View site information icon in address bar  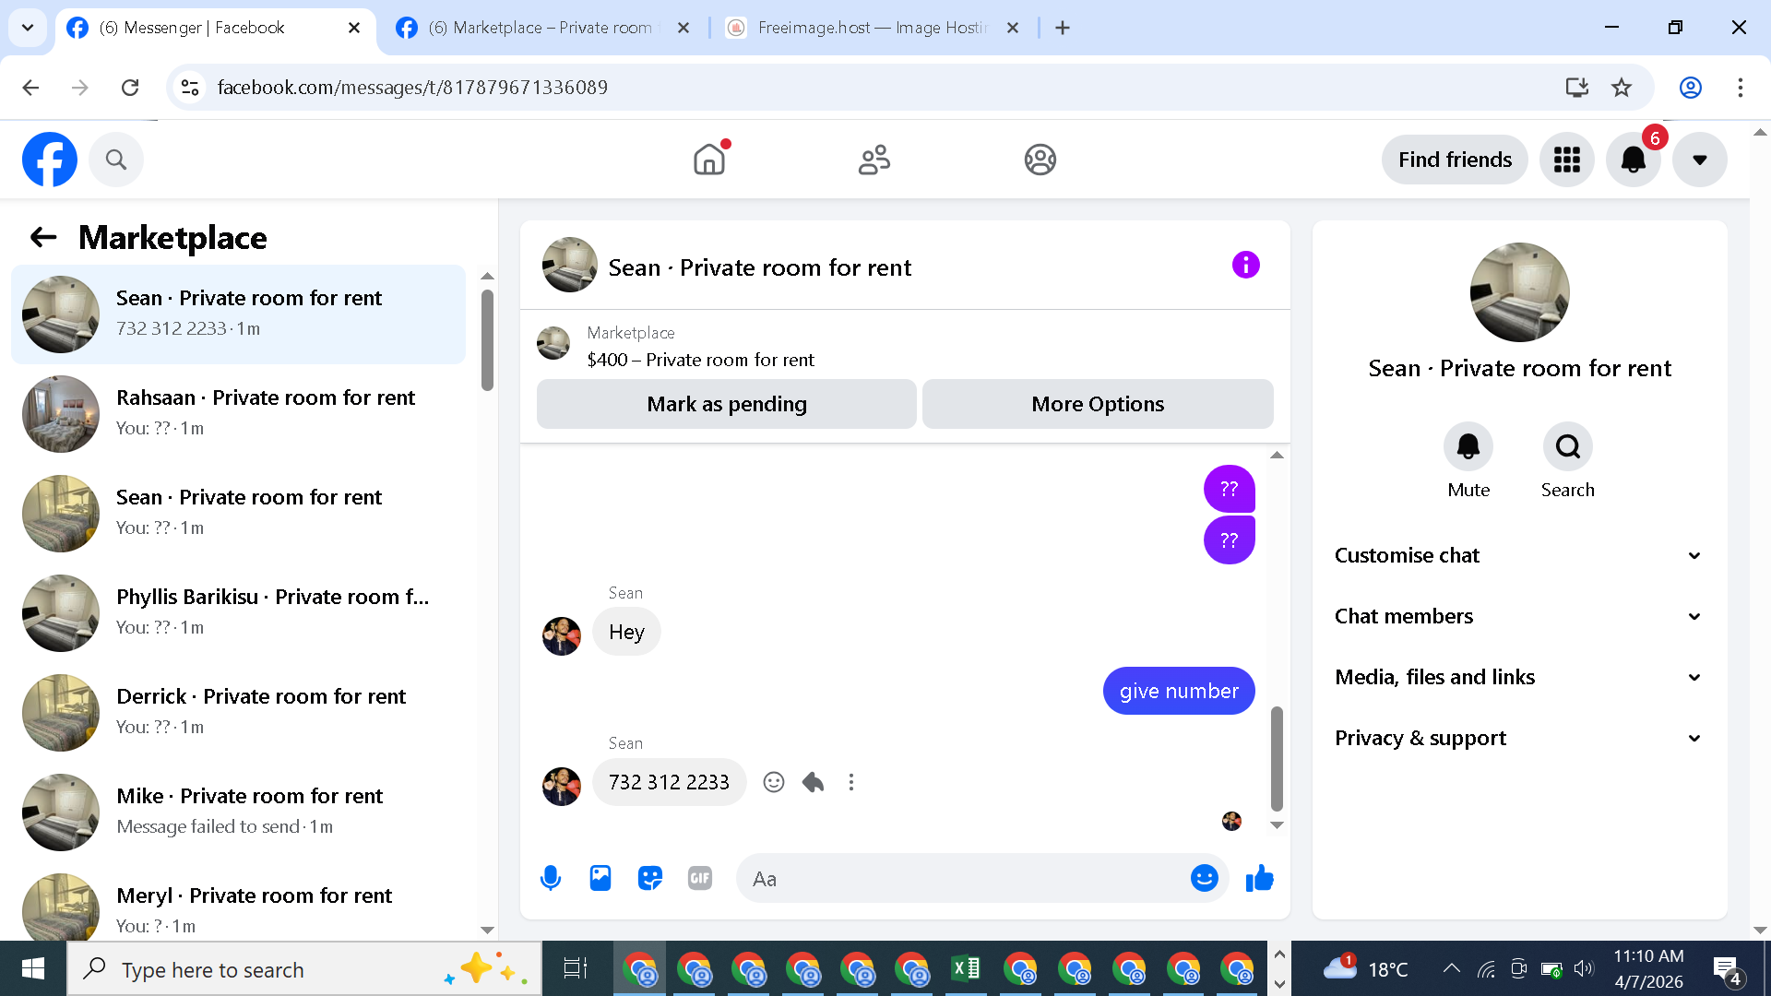click(x=190, y=87)
